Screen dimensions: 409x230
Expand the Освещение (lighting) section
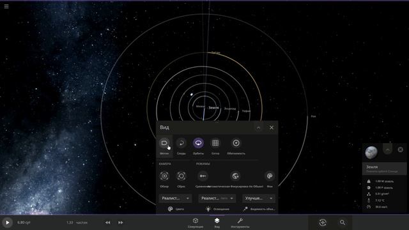(x=217, y=209)
